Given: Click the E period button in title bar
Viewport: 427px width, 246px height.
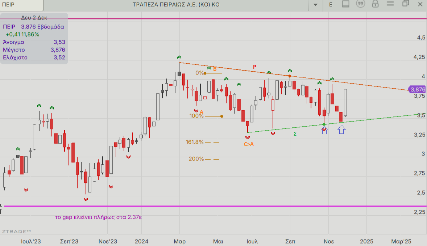Looking at the screenshot, I should pos(331,5).
